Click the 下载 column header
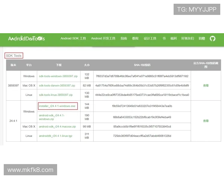Viewport: 224px width, 179px height. point(59,65)
